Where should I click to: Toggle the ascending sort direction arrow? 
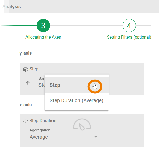(28, 83)
